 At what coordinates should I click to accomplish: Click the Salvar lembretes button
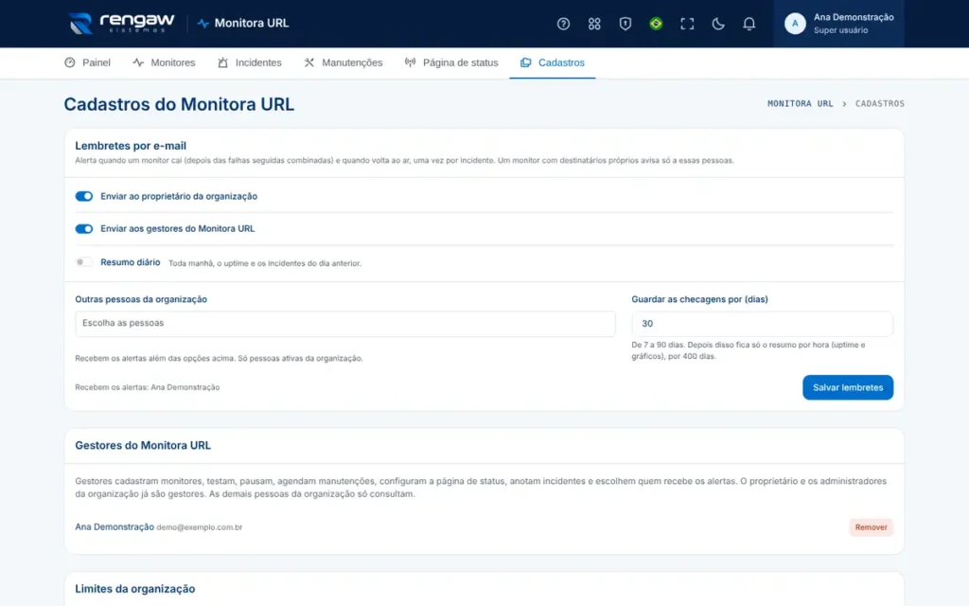point(847,387)
